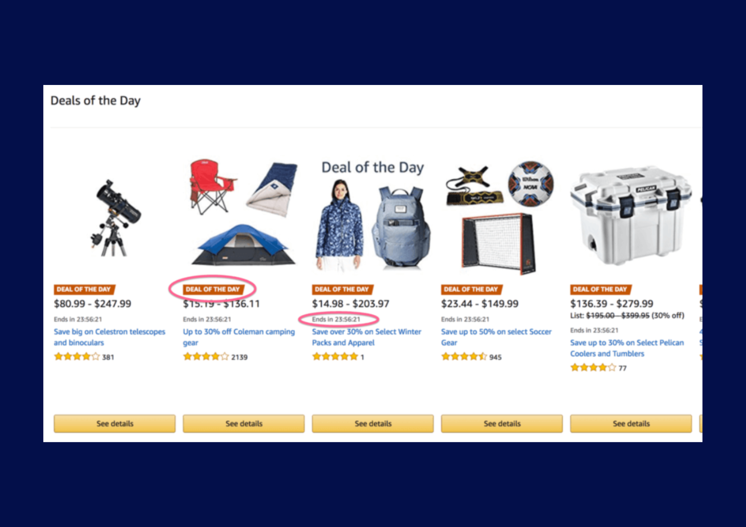Open 'Save over 30% on Select Winter Packs' link
746x527 pixels.
[367, 337]
